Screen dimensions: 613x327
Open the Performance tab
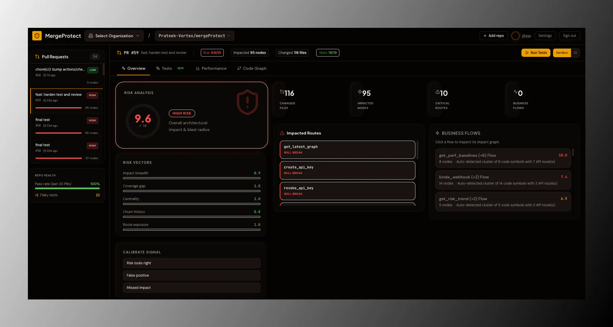(211, 68)
